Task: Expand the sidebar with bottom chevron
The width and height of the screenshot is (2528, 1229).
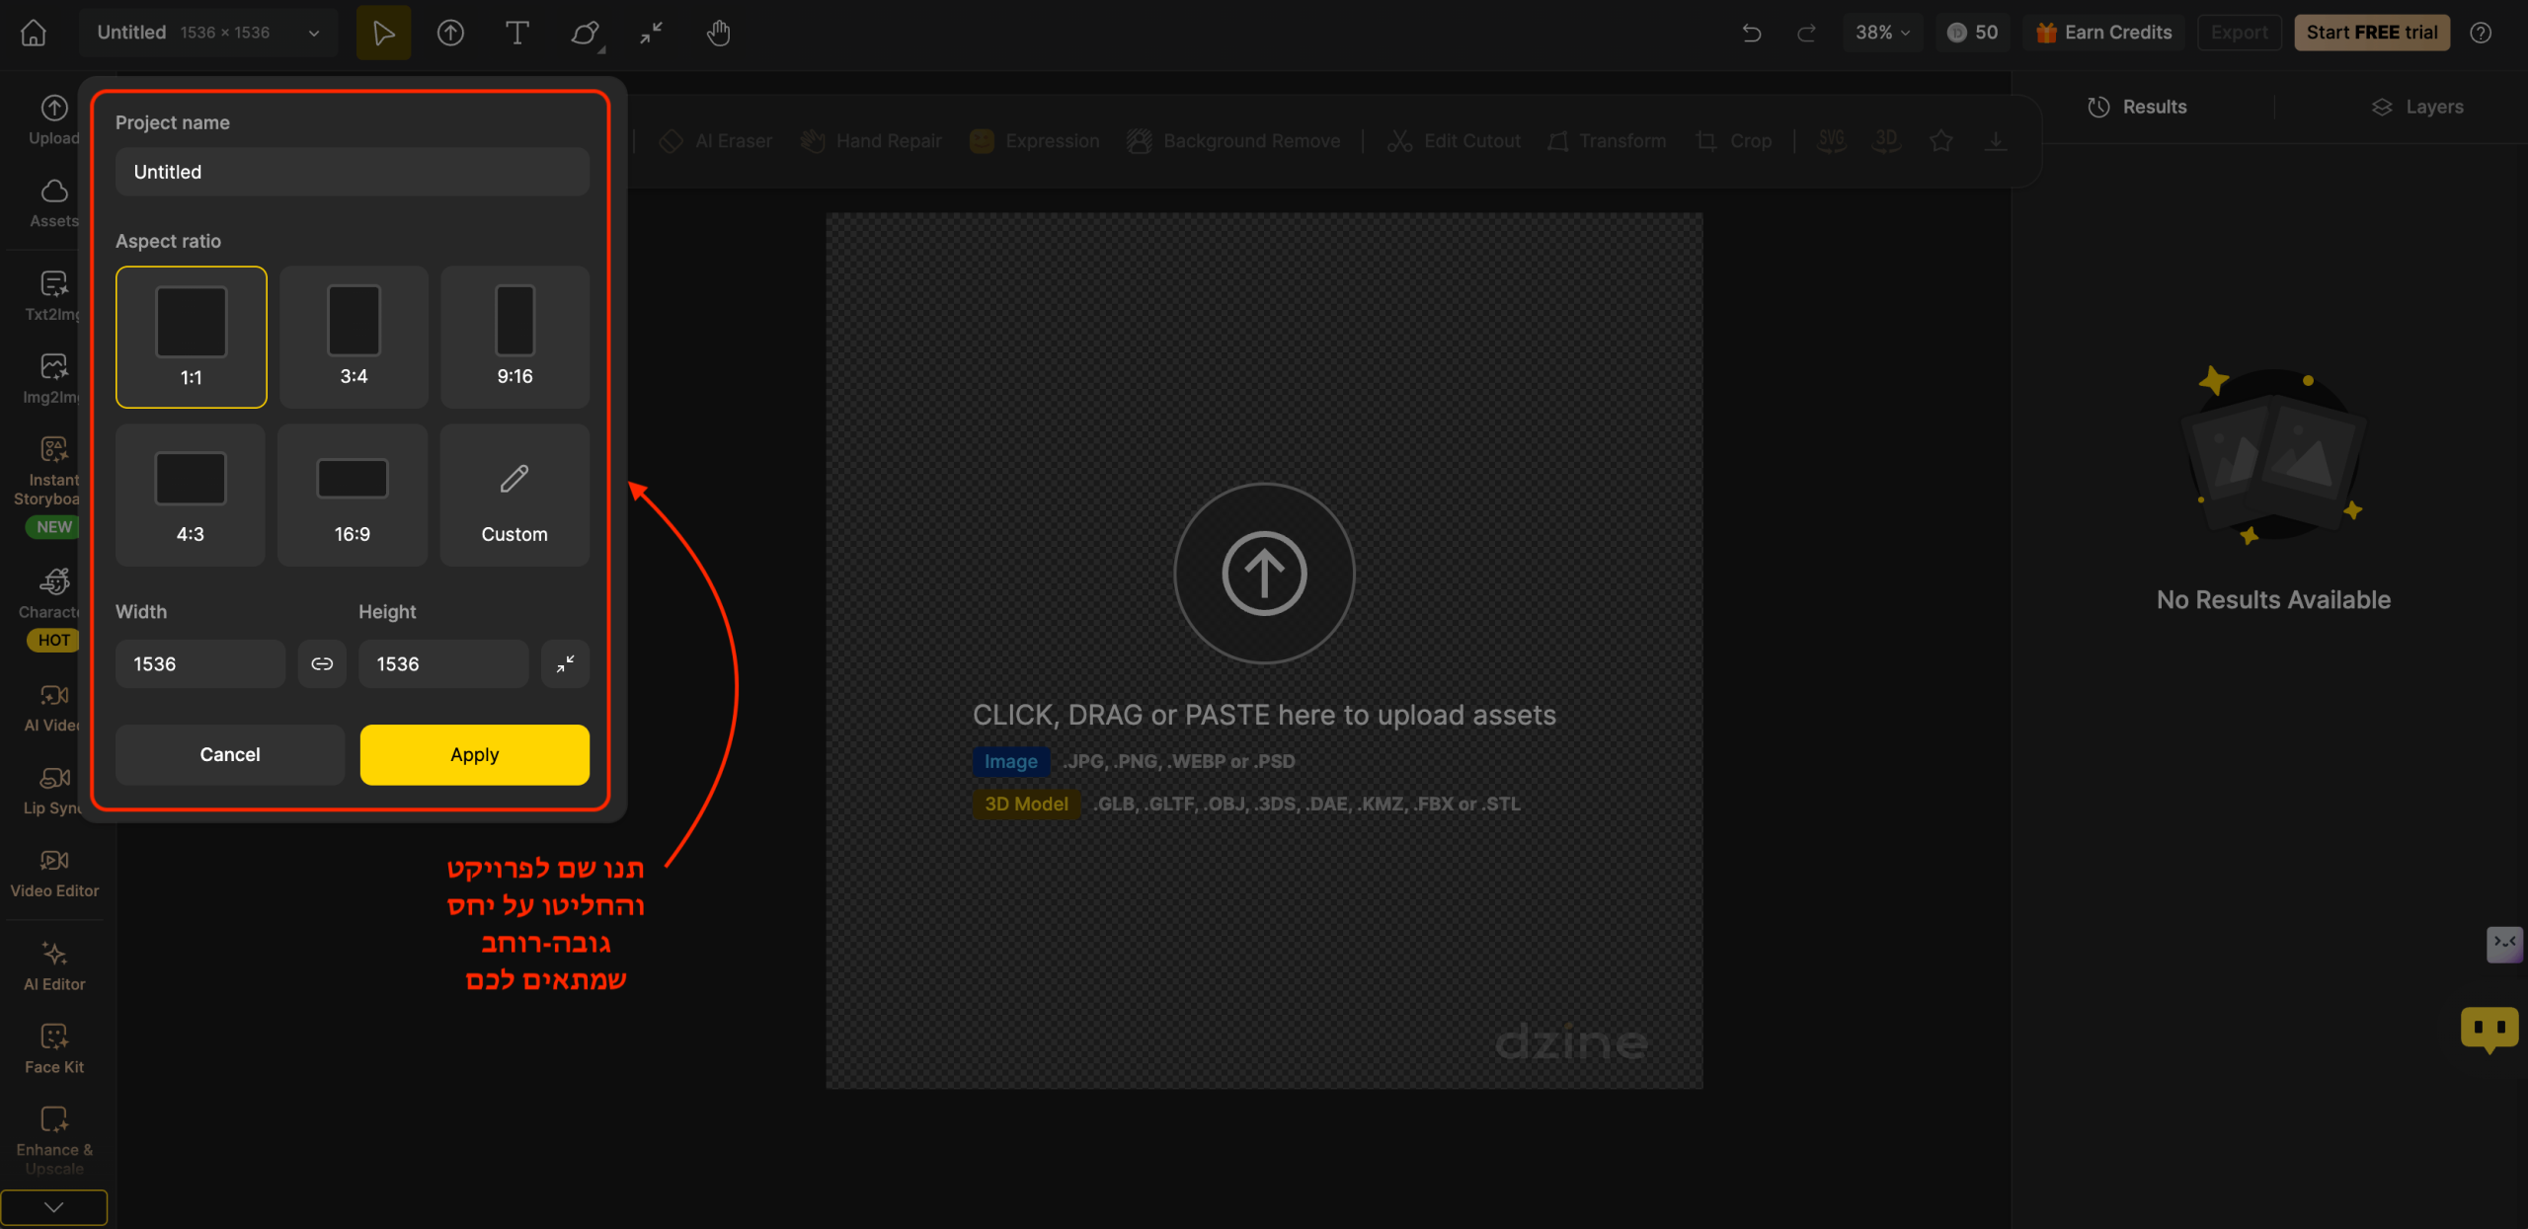Action: 54,1206
